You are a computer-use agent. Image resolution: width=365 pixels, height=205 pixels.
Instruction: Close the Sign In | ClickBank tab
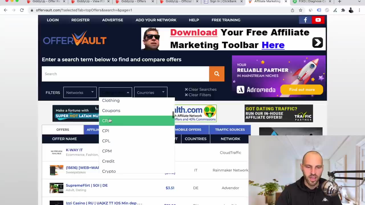coord(242,1)
